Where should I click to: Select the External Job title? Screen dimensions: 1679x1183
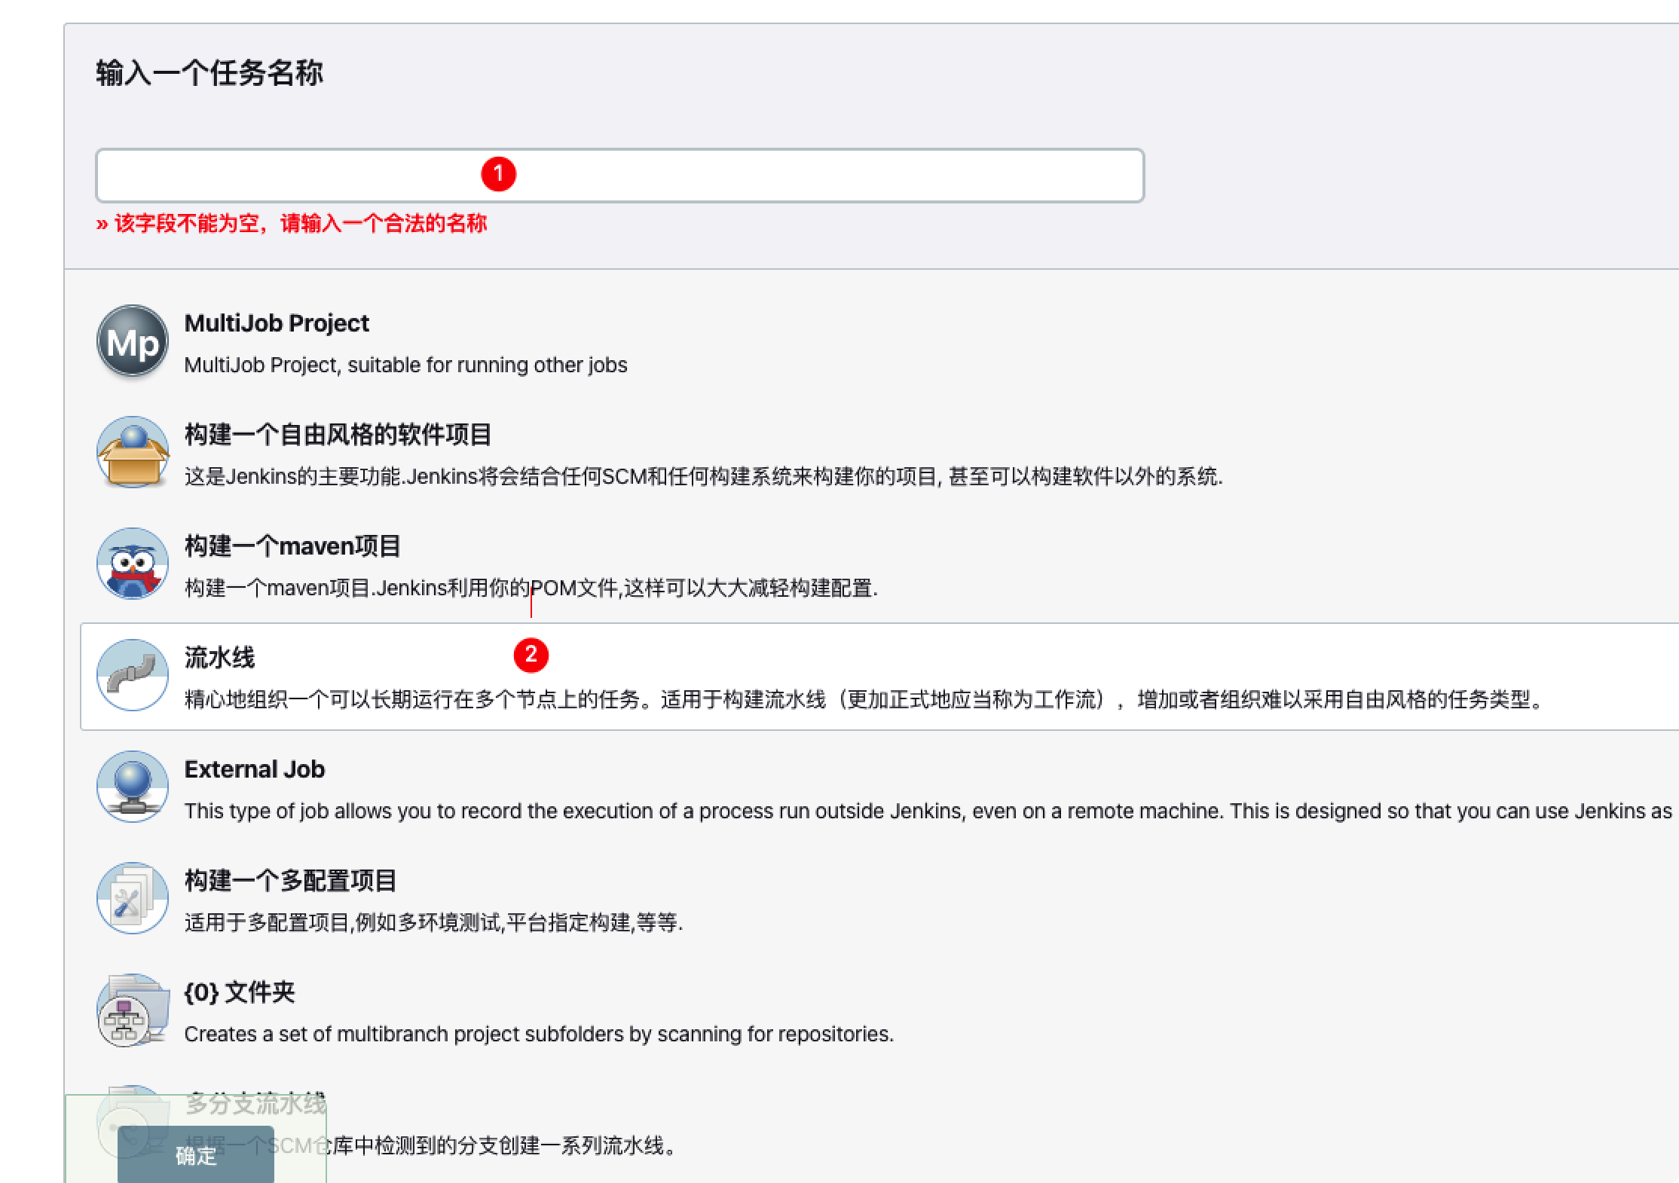click(255, 769)
